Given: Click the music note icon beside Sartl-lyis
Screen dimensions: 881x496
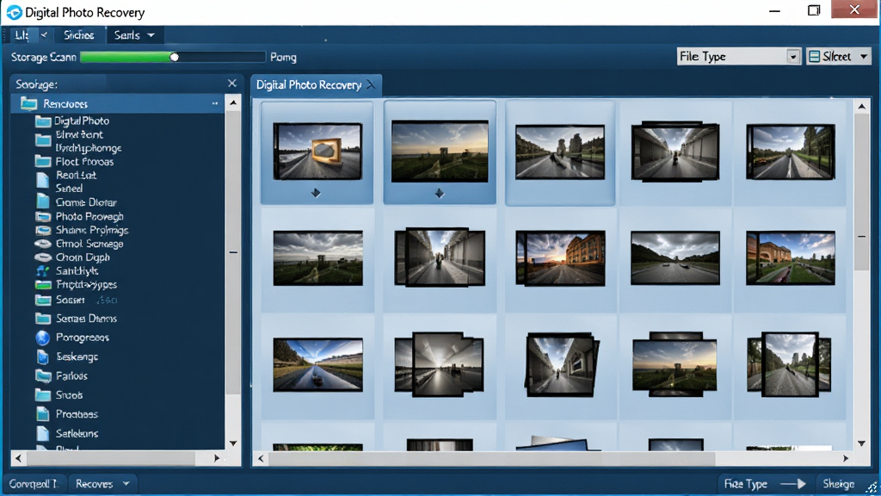Looking at the screenshot, I should [x=43, y=271].
